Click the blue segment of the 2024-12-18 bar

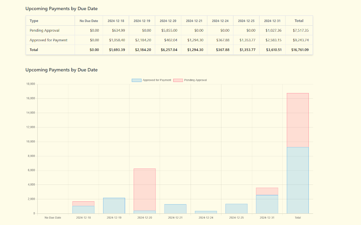click(83, 210)
